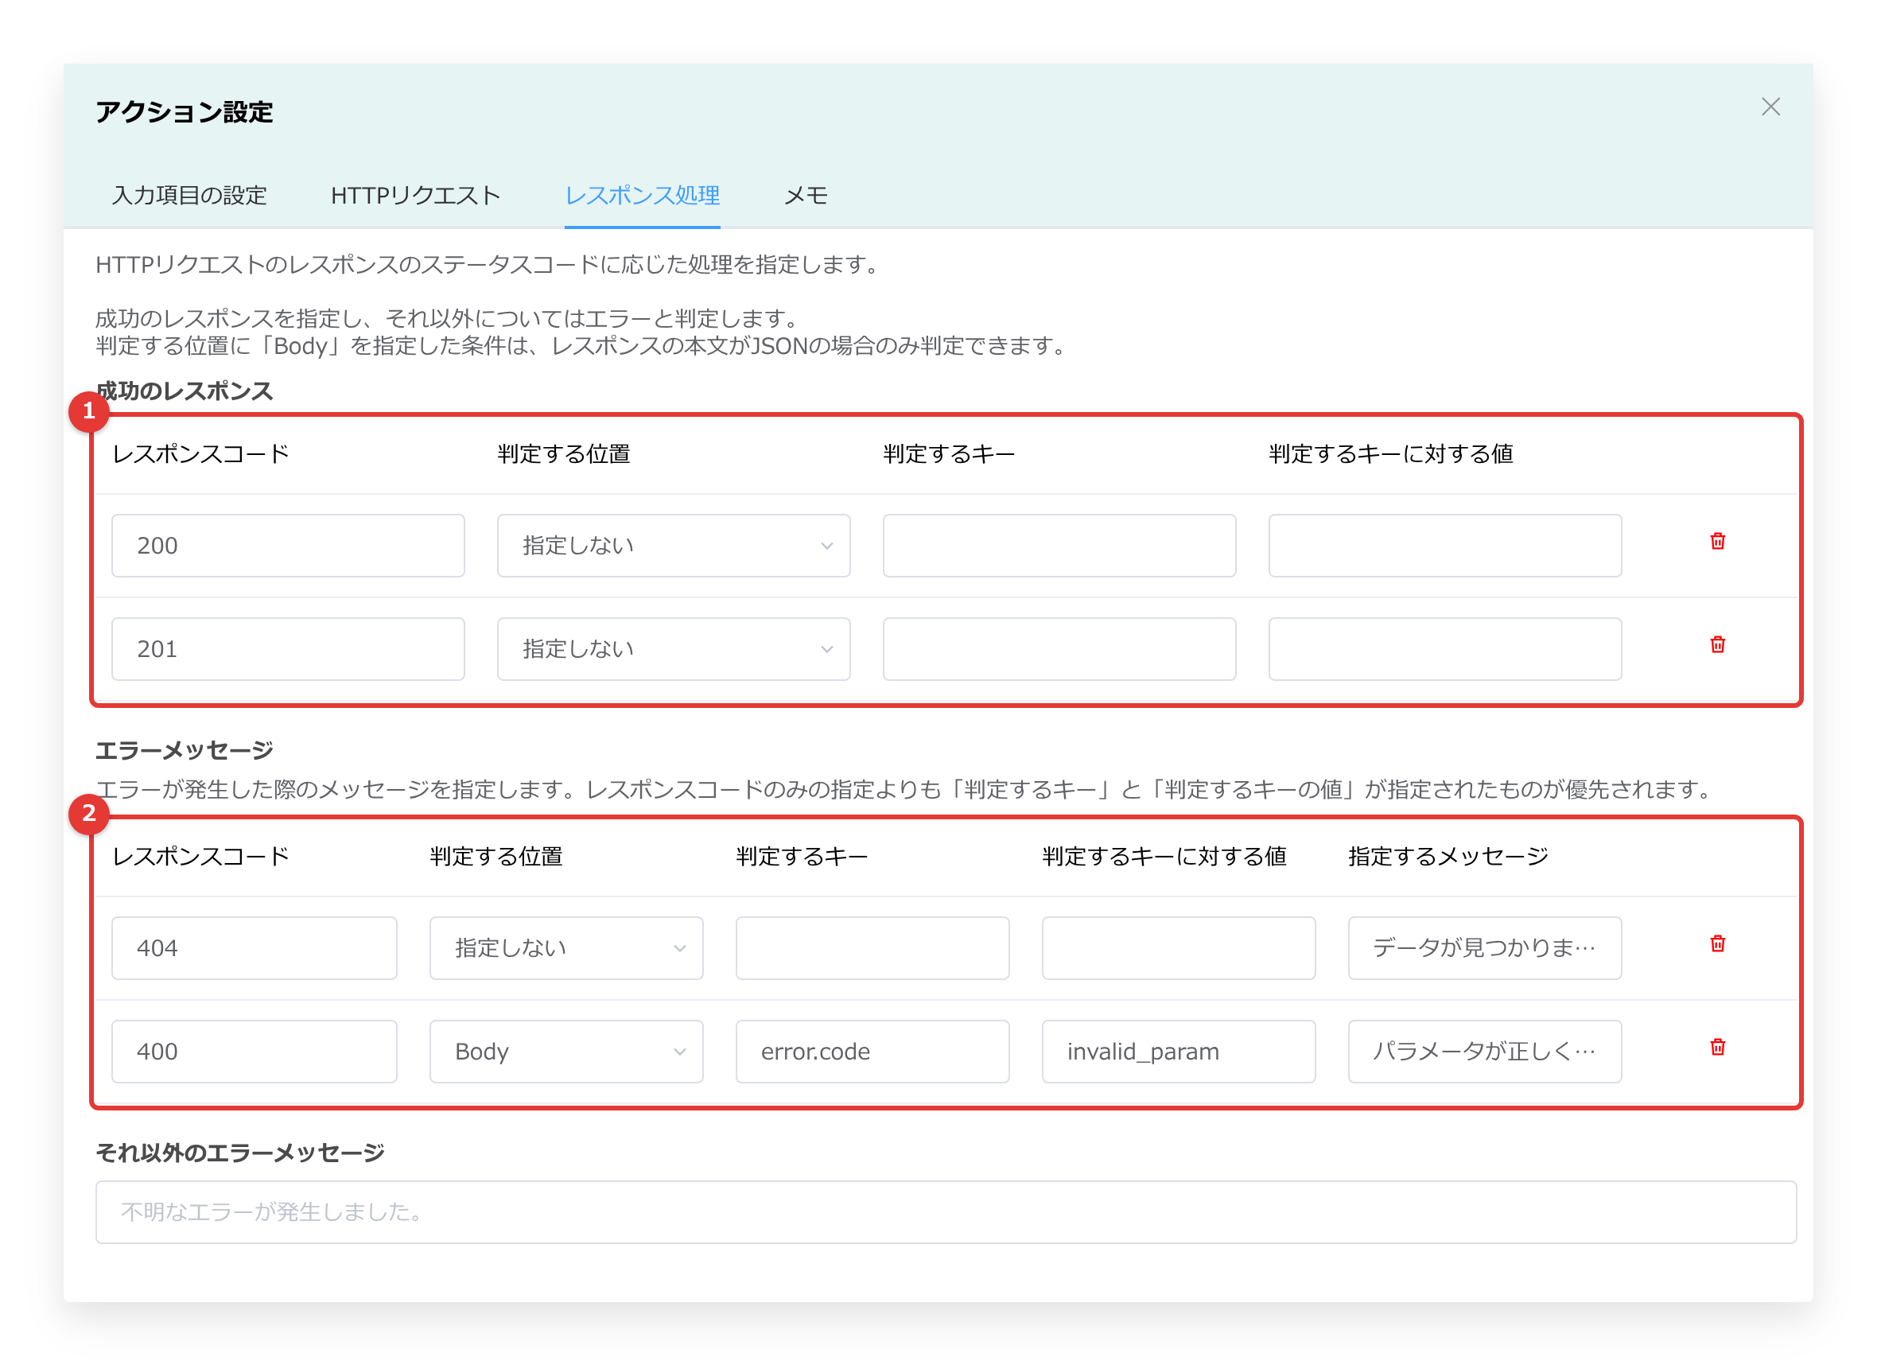Select the レスポンス処理 tab
The image size is (1877, 1365).
(x=642, y=196)
